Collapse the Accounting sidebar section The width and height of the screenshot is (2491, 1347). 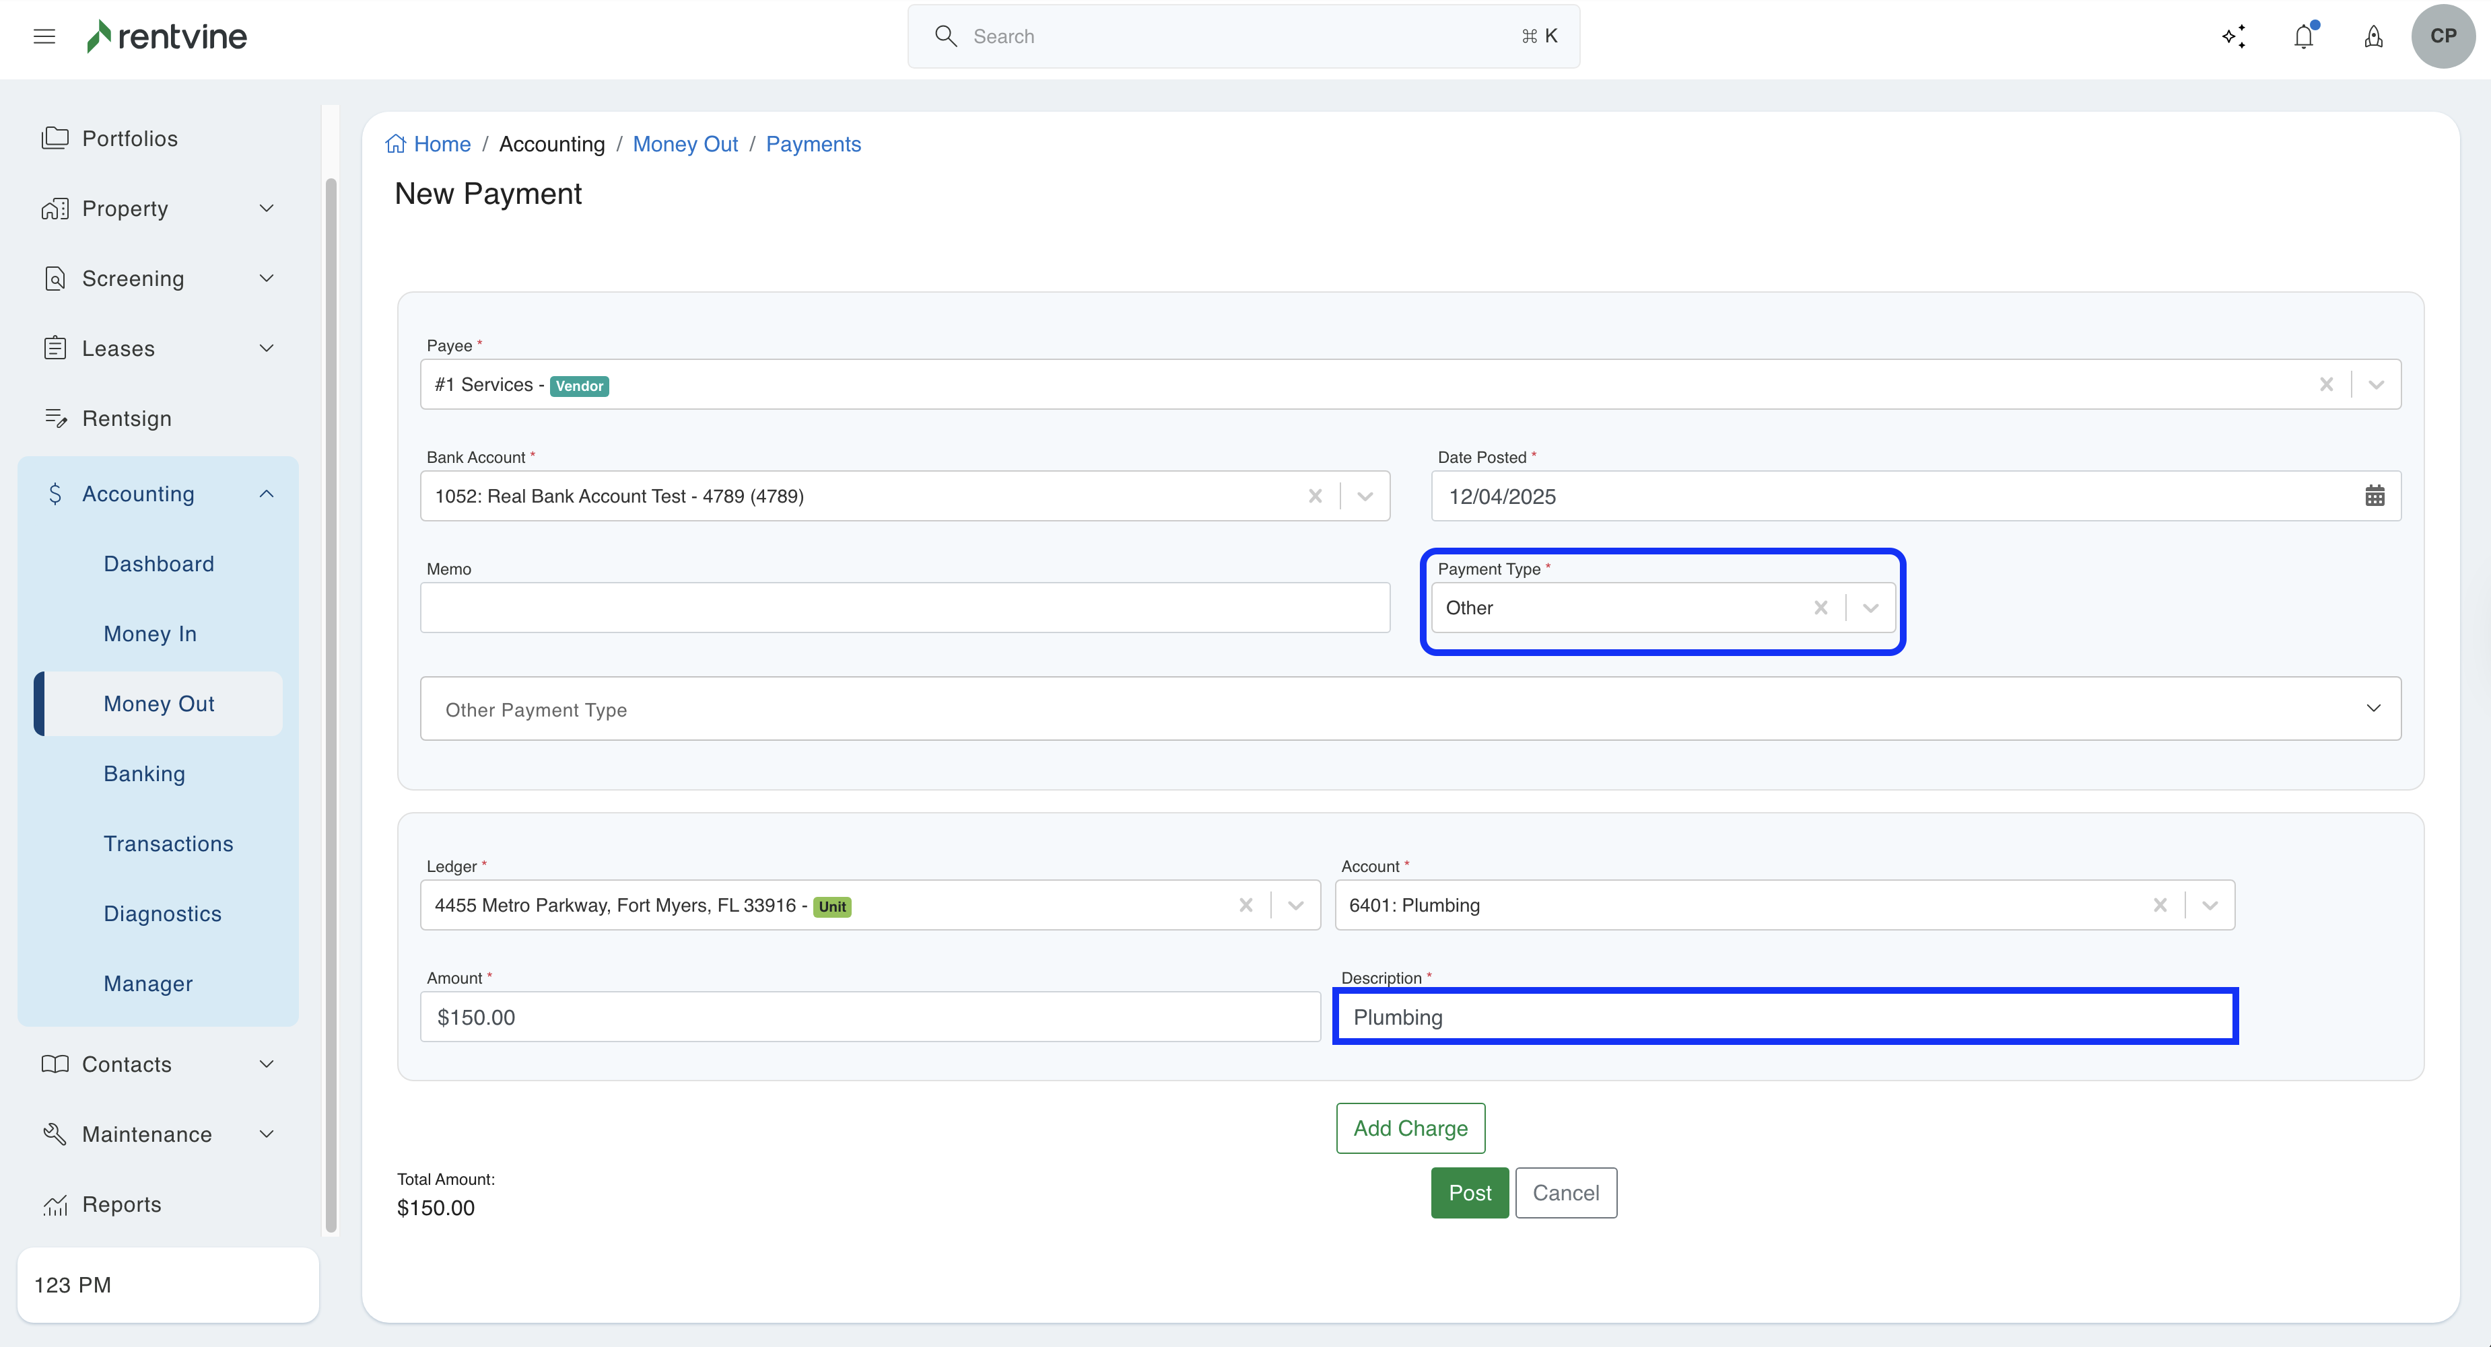pyautogui.click(x=266, y=494)
